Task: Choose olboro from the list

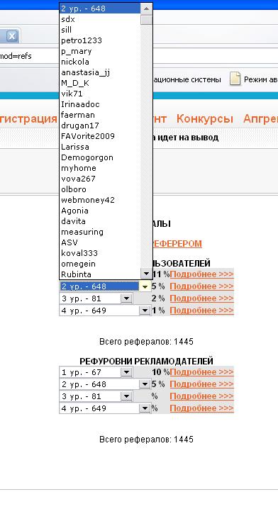Action: 100,189
